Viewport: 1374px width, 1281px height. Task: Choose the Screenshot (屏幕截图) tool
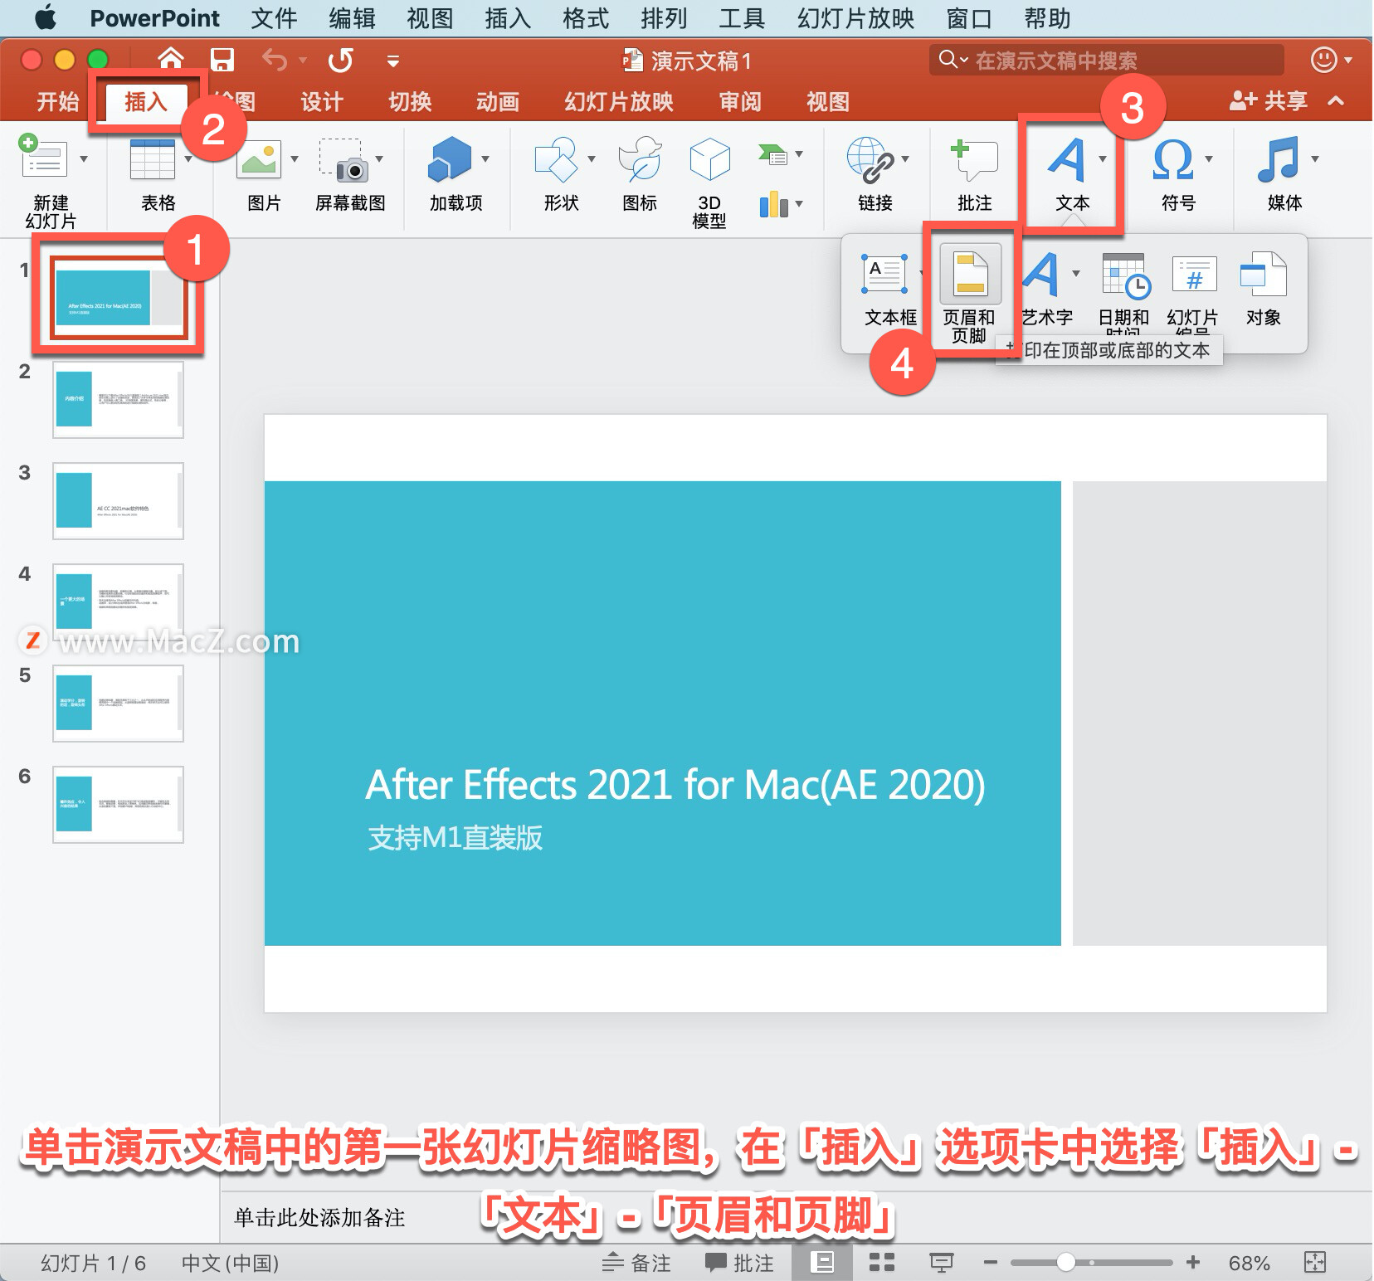tap(343, 158)
